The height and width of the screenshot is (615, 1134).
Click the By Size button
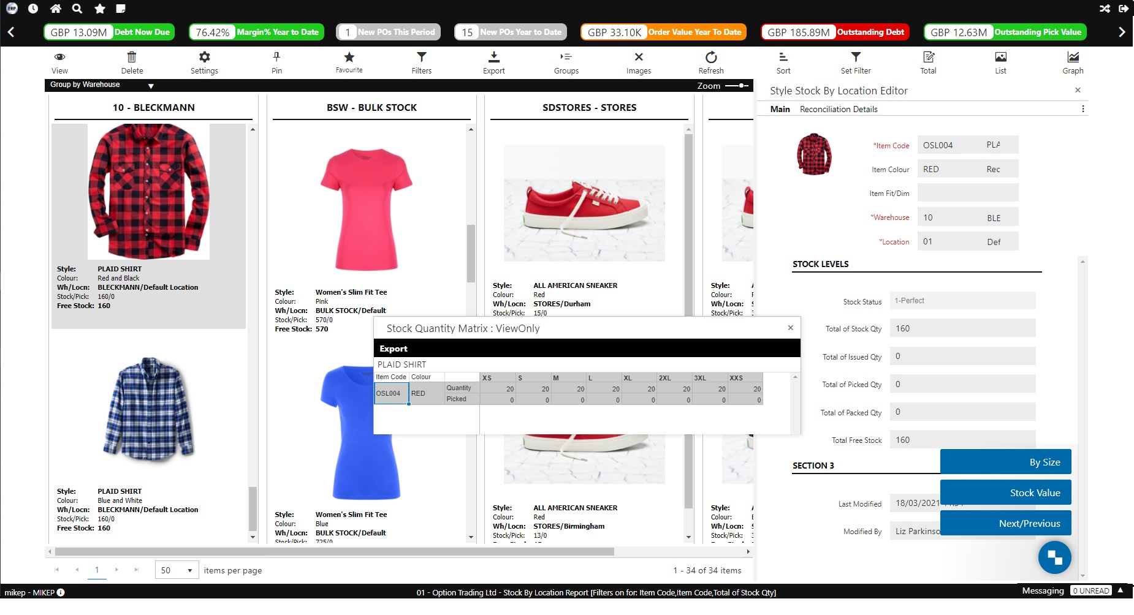pos(1005,462)
